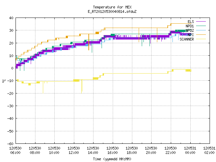216x162 pixels.
Task: Click the ELS legend label
Action: (x=191, y=22)
